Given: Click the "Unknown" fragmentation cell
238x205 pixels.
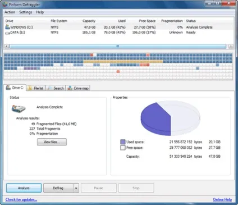Looking at the screenshot, I should [176, 33].
